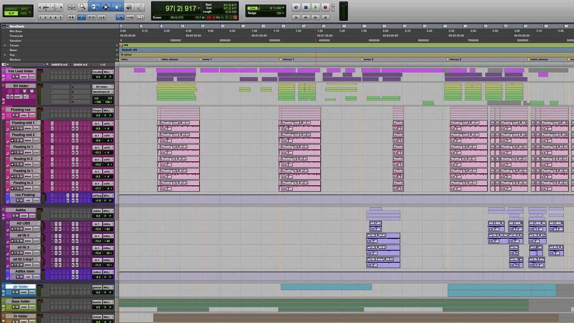Screen dimensions: 574x323
Task: Expand the Tempo ruler
Action: (6, 45)
